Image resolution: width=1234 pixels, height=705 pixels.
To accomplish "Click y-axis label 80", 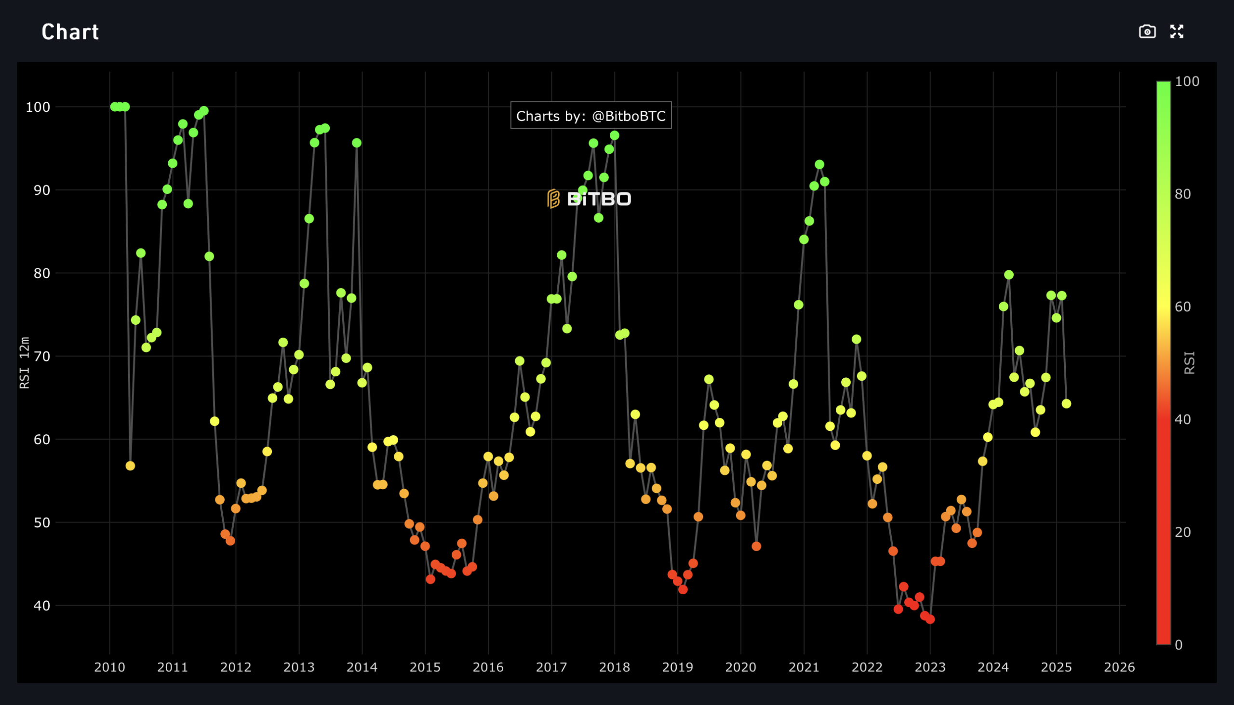I will coord(41,273).
